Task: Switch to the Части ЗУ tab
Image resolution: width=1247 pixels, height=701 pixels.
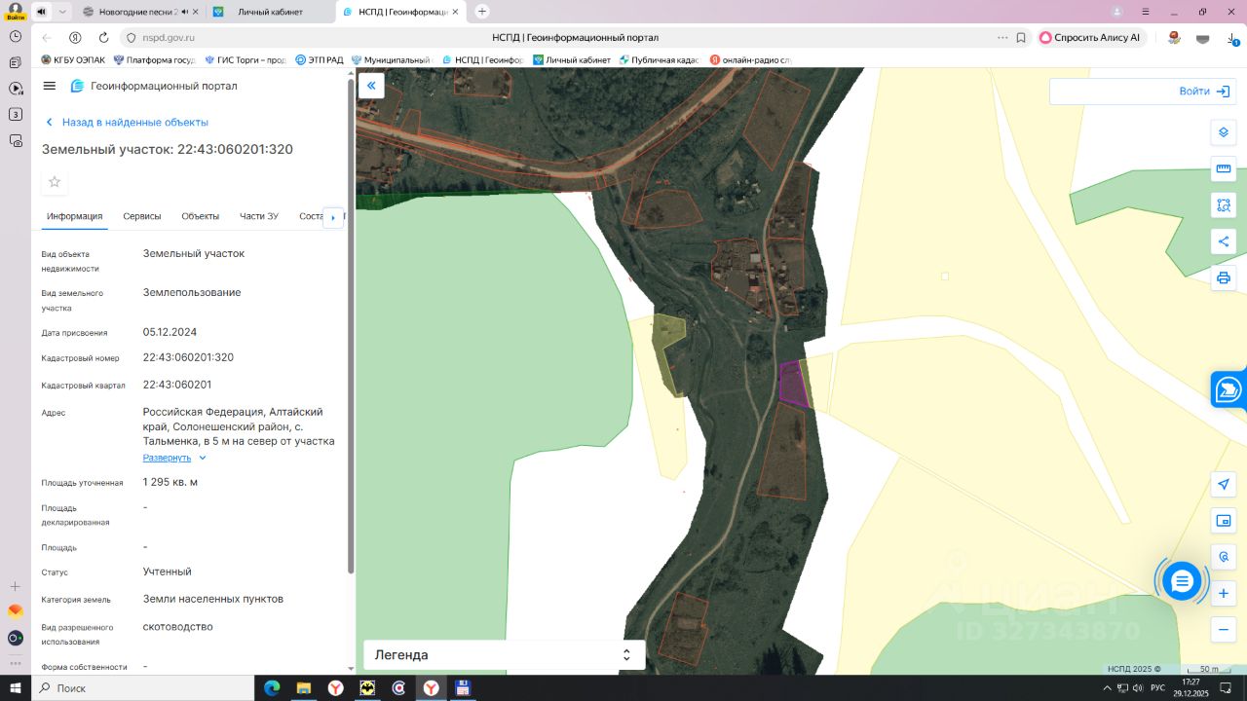Action: 259,216
